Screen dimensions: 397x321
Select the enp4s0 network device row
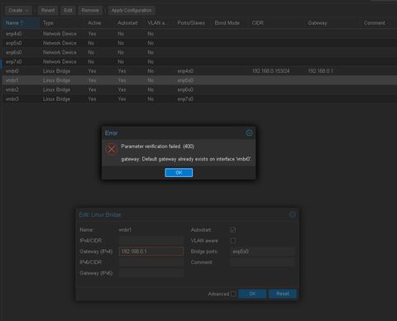pos(198,34)
